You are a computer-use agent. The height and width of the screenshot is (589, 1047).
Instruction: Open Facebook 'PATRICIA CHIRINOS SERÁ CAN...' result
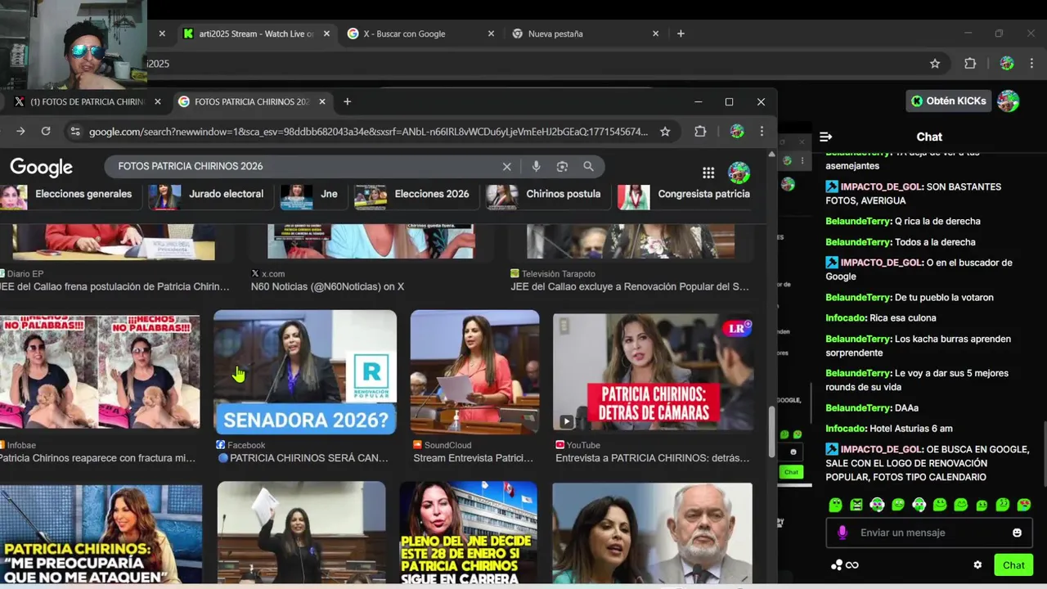[303, 458]
